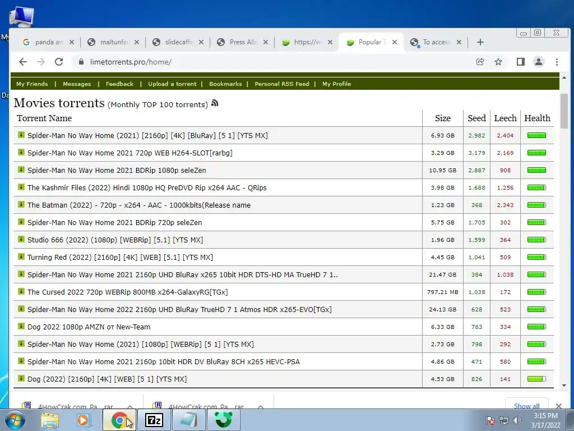Viewport: 574px width, 431px height.
Task: Open the My Profile link
Action: point(336,84)
